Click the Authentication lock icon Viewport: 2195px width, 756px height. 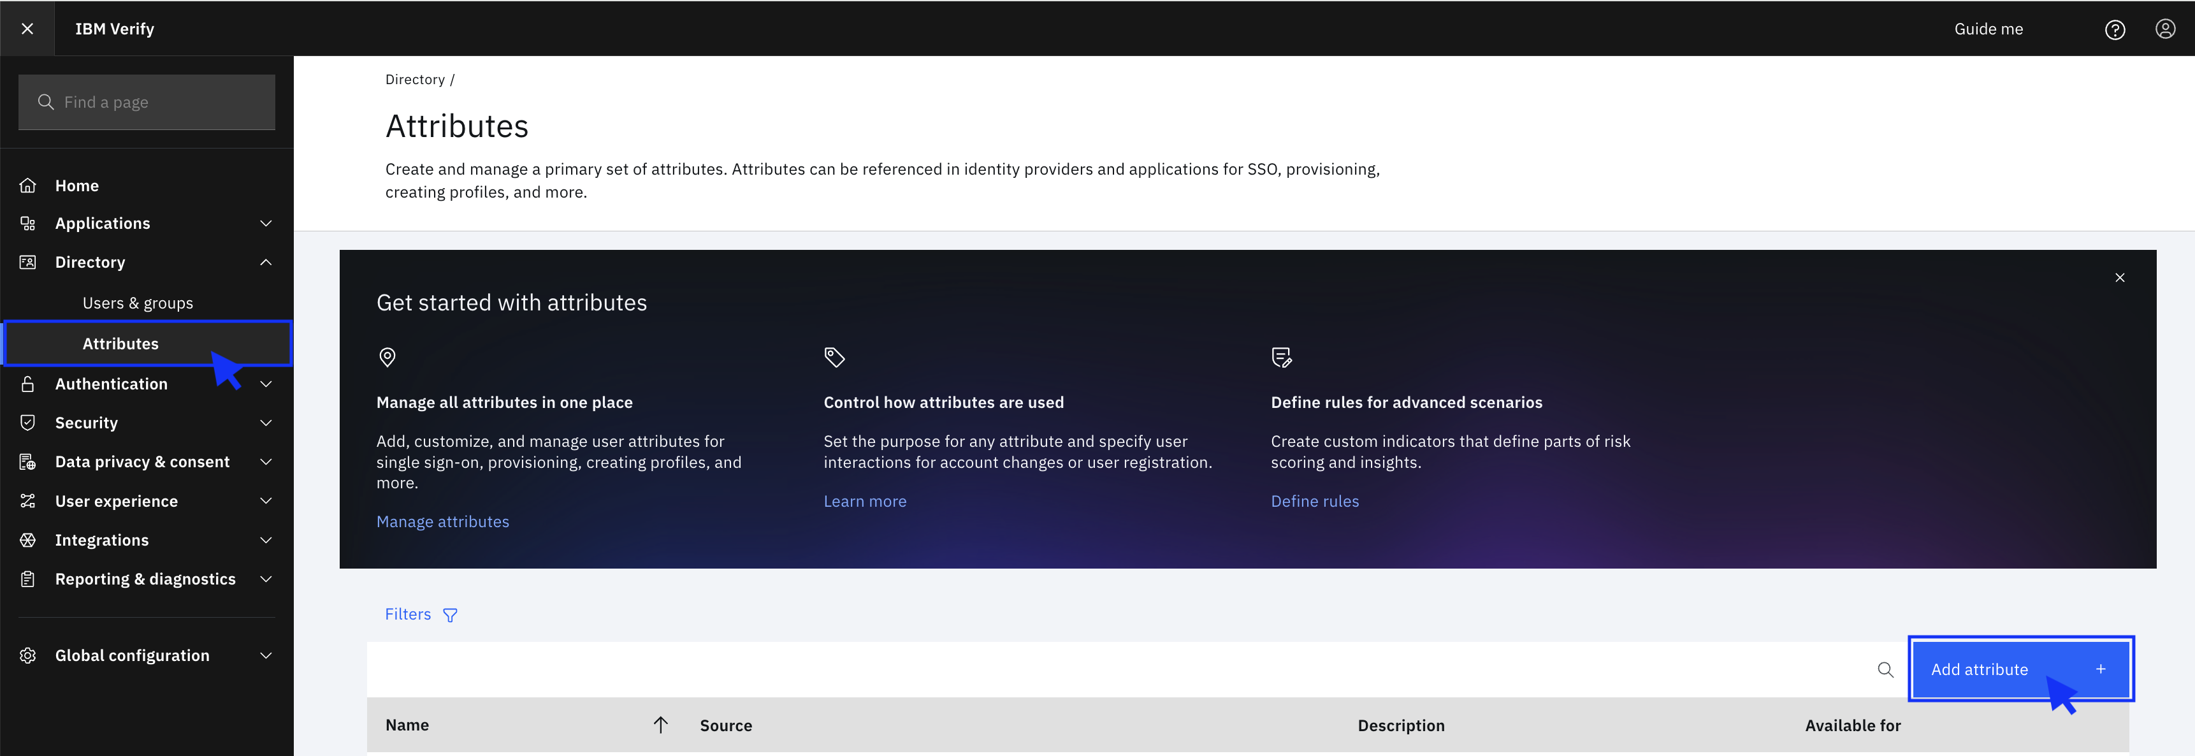point(28,384)
